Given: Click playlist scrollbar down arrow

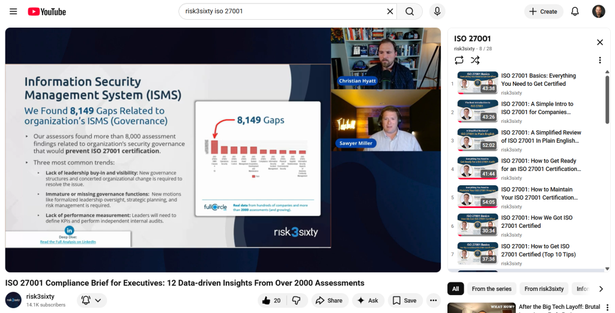Looking at the screenshot, I should click(607, 269).
